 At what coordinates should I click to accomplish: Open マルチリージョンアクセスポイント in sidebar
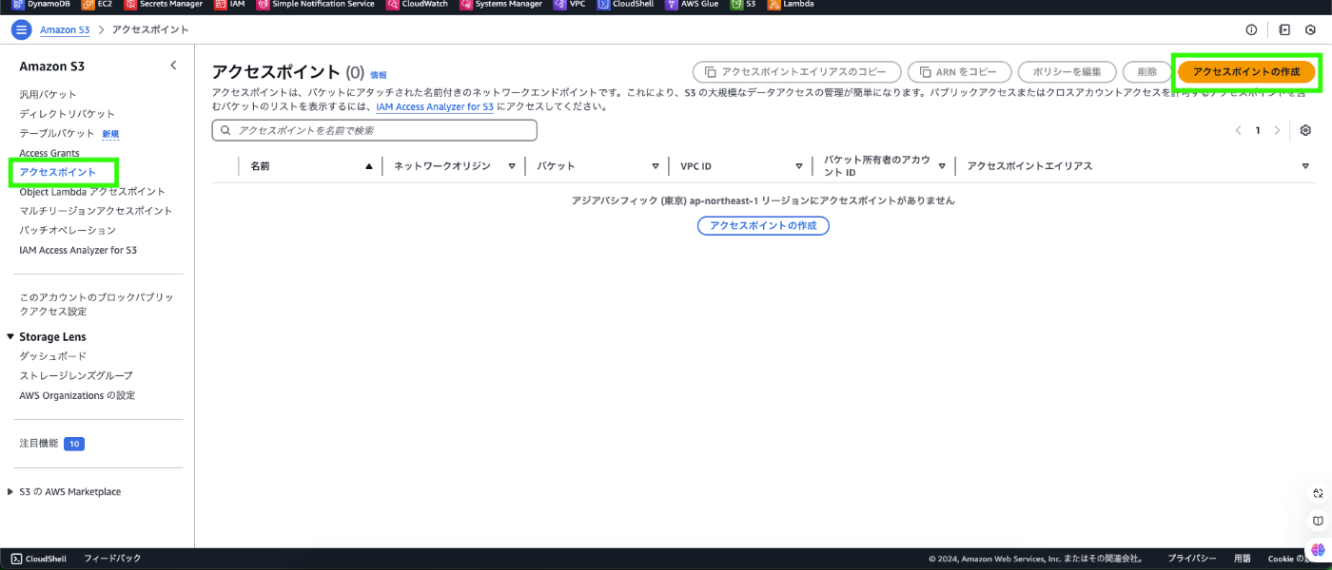pyautogui.click(x=96, y=211)
